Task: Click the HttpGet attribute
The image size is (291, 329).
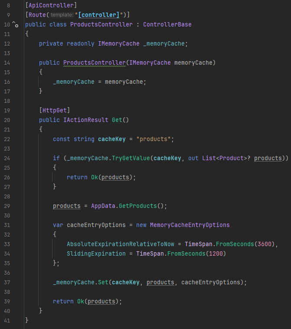Action: (x=54, y=110)
